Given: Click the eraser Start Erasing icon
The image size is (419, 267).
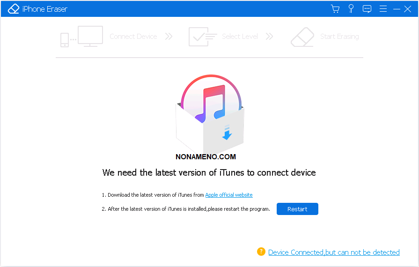Looking at the screenshot, I should 302,37.
